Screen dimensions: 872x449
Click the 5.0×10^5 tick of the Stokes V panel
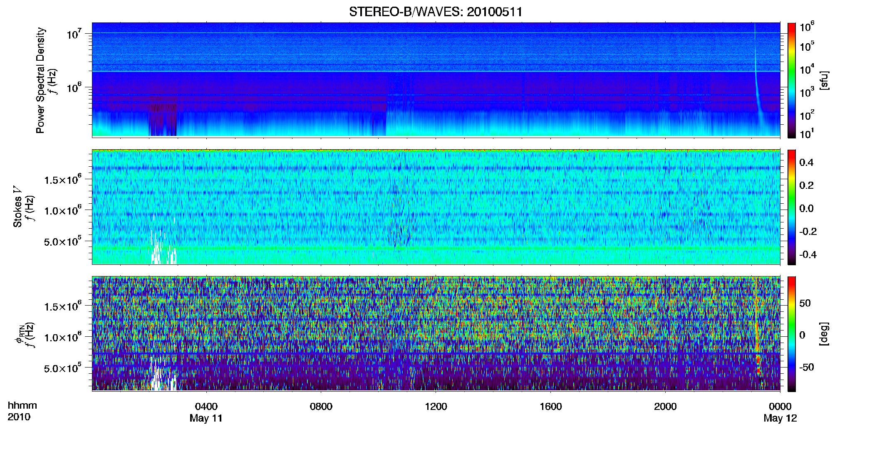coord(63,242)
